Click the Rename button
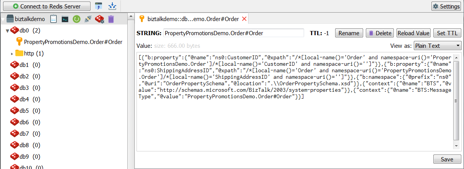464x169 pixels. pyautogui.click(x=349, y=33)
